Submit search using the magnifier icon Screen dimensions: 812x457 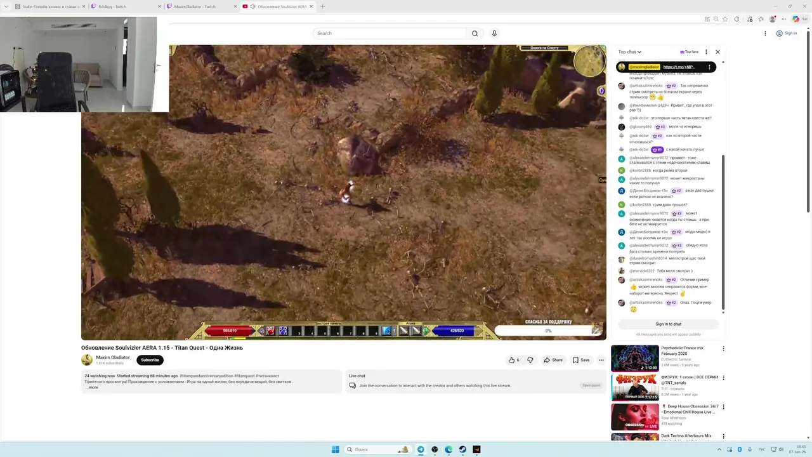(475, 33)
